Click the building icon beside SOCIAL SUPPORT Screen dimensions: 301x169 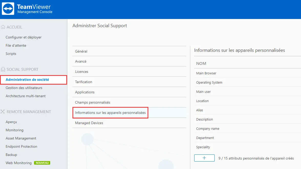click(x=3, y=69)
